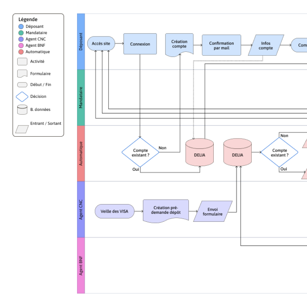Image resolution: width=307 pixels, height=307 pixels.
Task: Click the 'Oui' label below left decision diamond
Action: click(136, 169)
